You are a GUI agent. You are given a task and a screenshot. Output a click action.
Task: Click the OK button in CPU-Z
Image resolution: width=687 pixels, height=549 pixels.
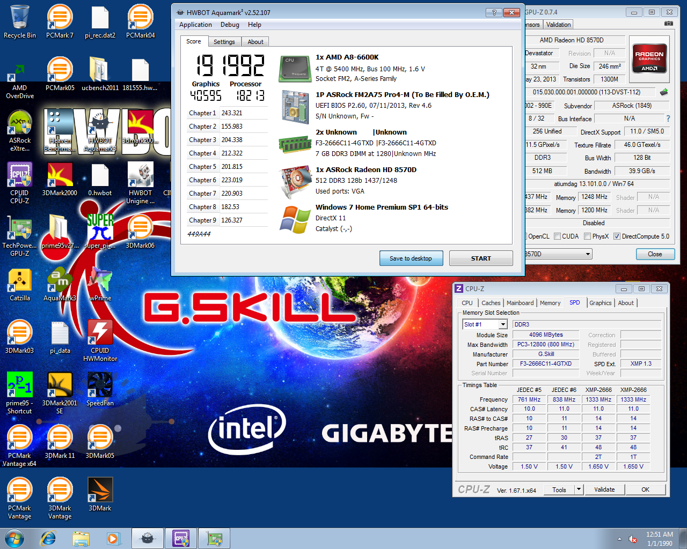(x=645, y=489)
